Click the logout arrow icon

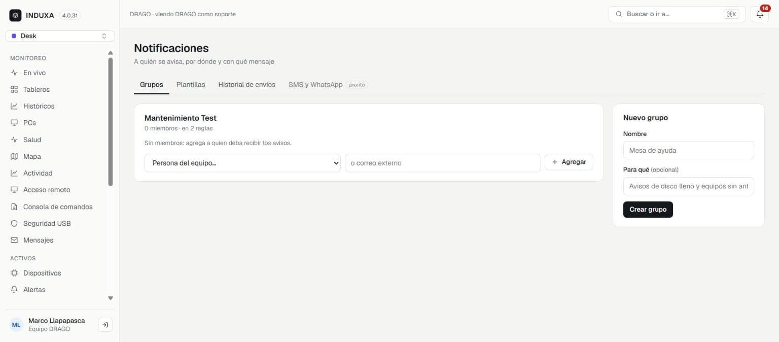coord(105,325)
